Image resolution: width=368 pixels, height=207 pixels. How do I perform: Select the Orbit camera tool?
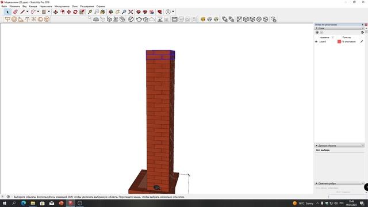coord(111,11)
